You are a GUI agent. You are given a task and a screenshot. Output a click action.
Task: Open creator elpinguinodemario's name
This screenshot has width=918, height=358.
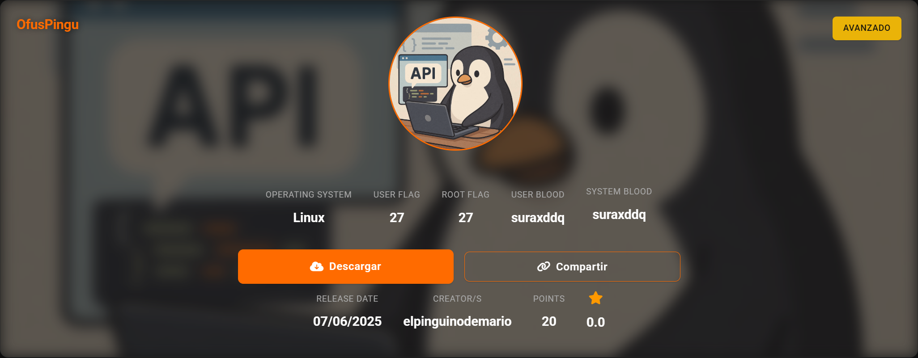457,321
